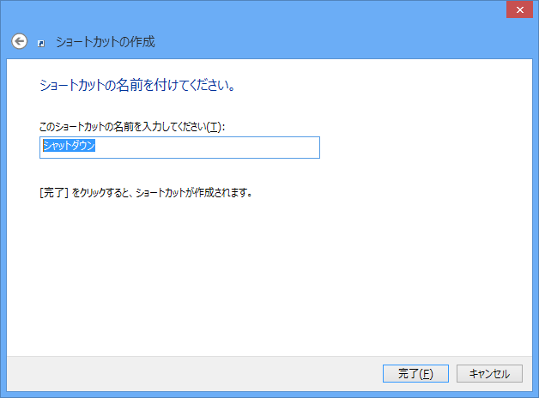
Task: Focus the shortcut name text box
Action: [179, 148]
